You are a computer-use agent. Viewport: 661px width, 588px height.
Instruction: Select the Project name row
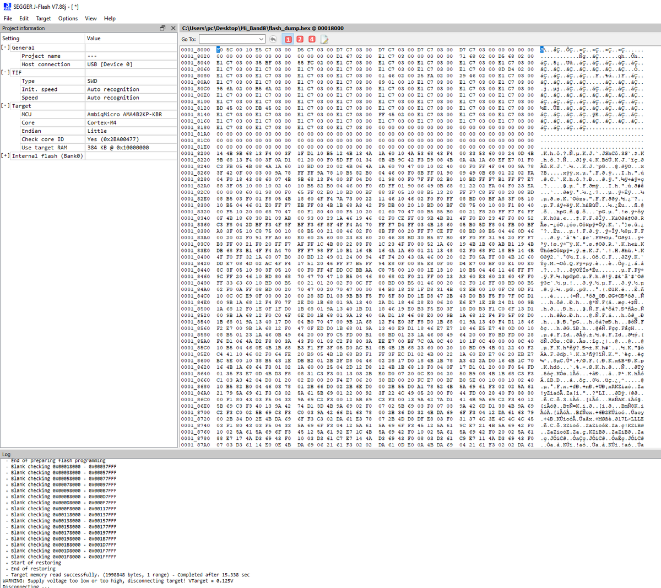(88, 56)
